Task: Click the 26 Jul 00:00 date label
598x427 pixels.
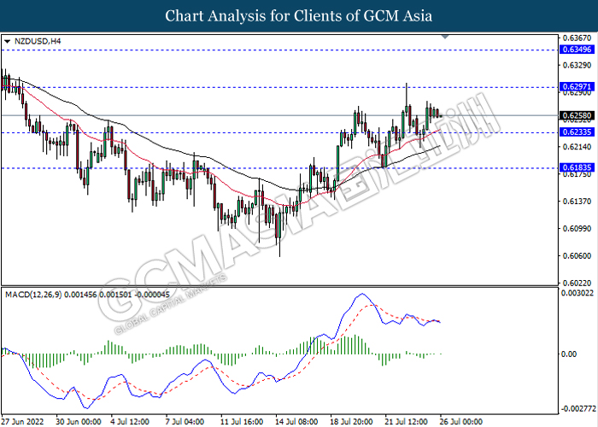Action: tap(461, 422)
